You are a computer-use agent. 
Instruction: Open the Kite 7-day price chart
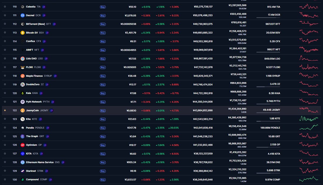tap(308, 119)
